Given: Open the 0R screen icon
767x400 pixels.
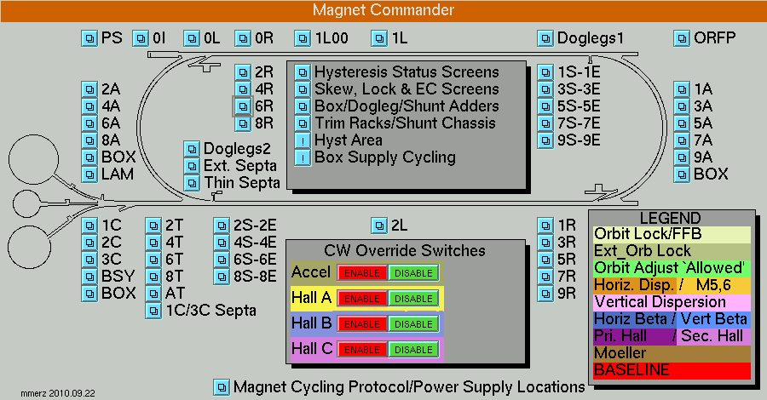Looking at the screenshot, I should click(243, 38).
